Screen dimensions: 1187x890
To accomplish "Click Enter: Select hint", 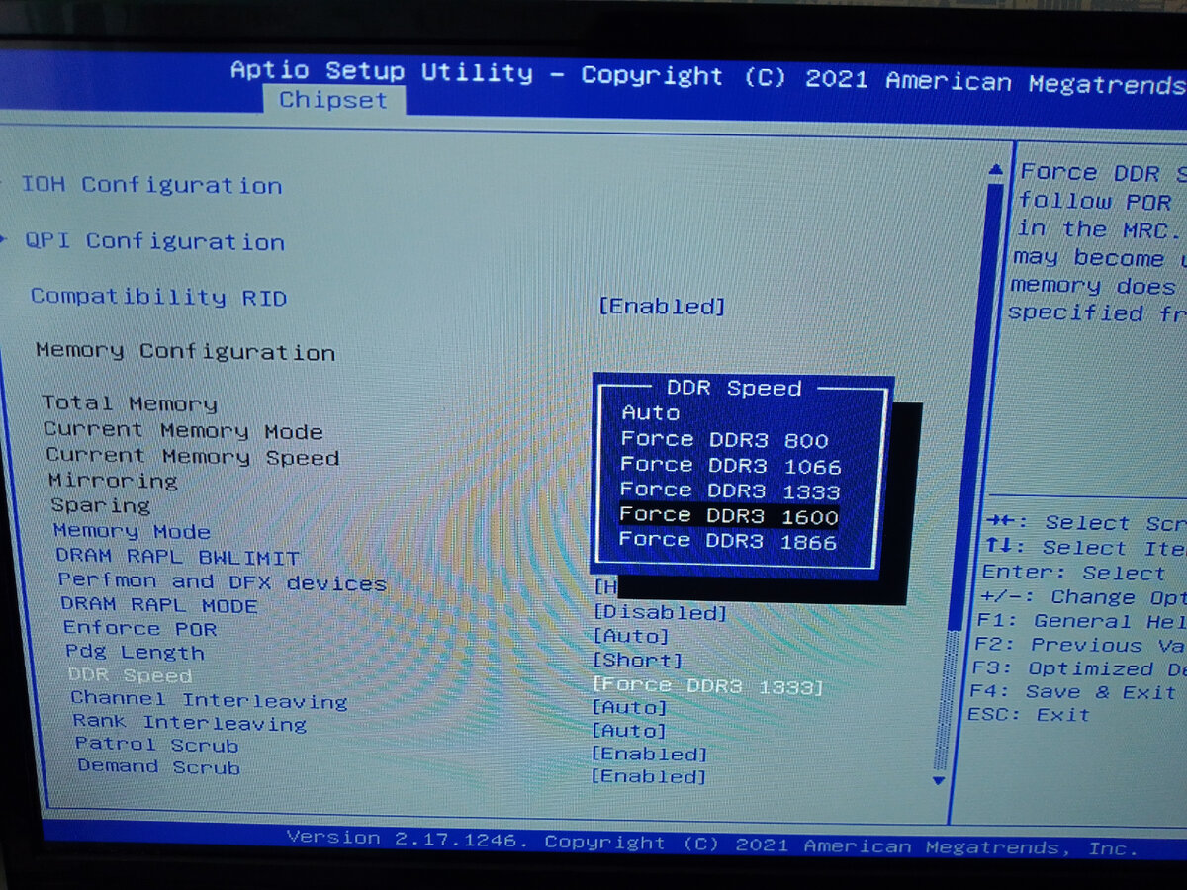I will (x=1073, y=573).
